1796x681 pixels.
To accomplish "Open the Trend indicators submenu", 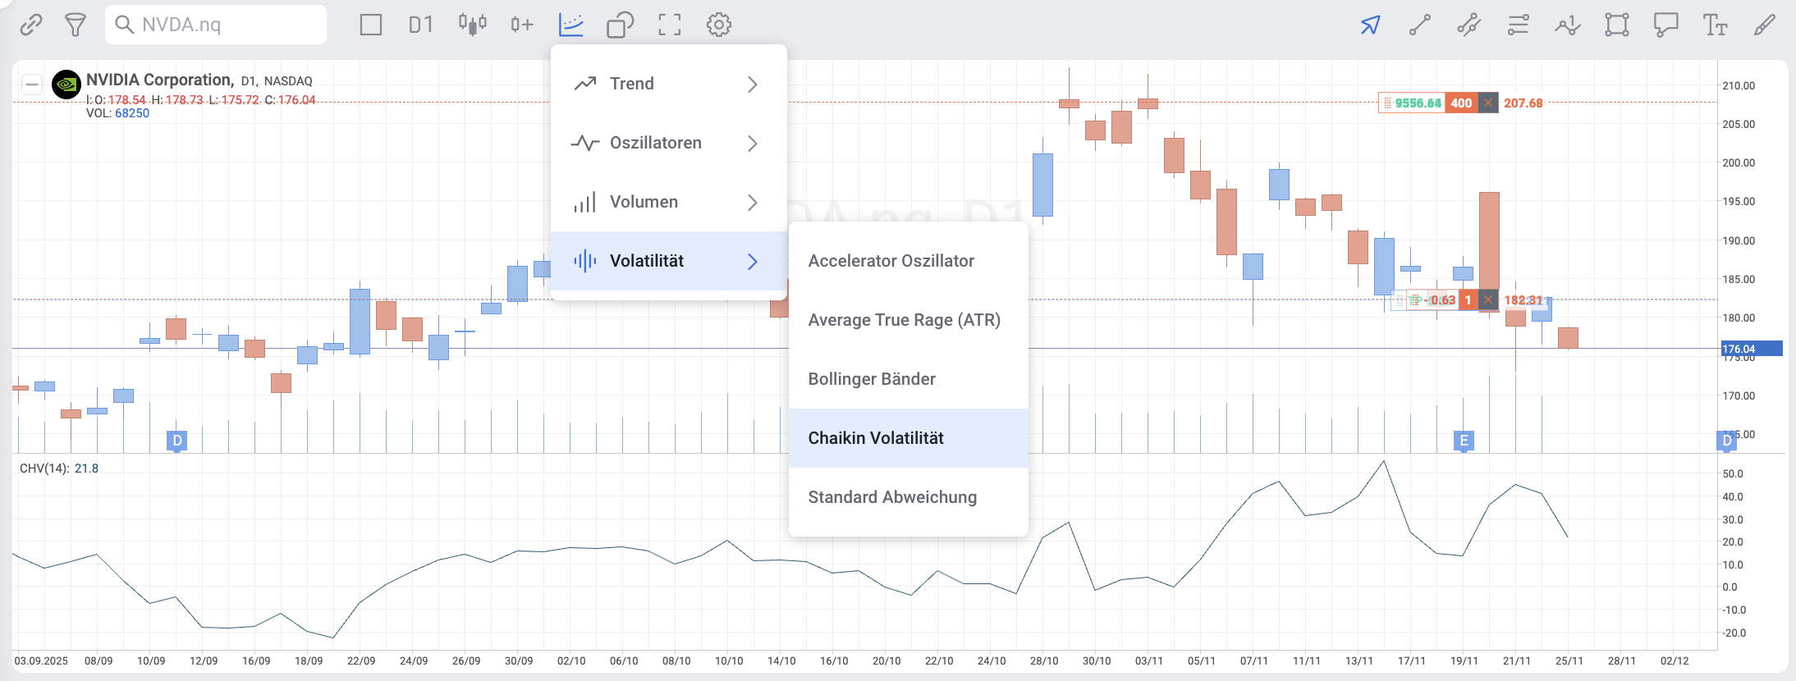I will pos(669,84).
